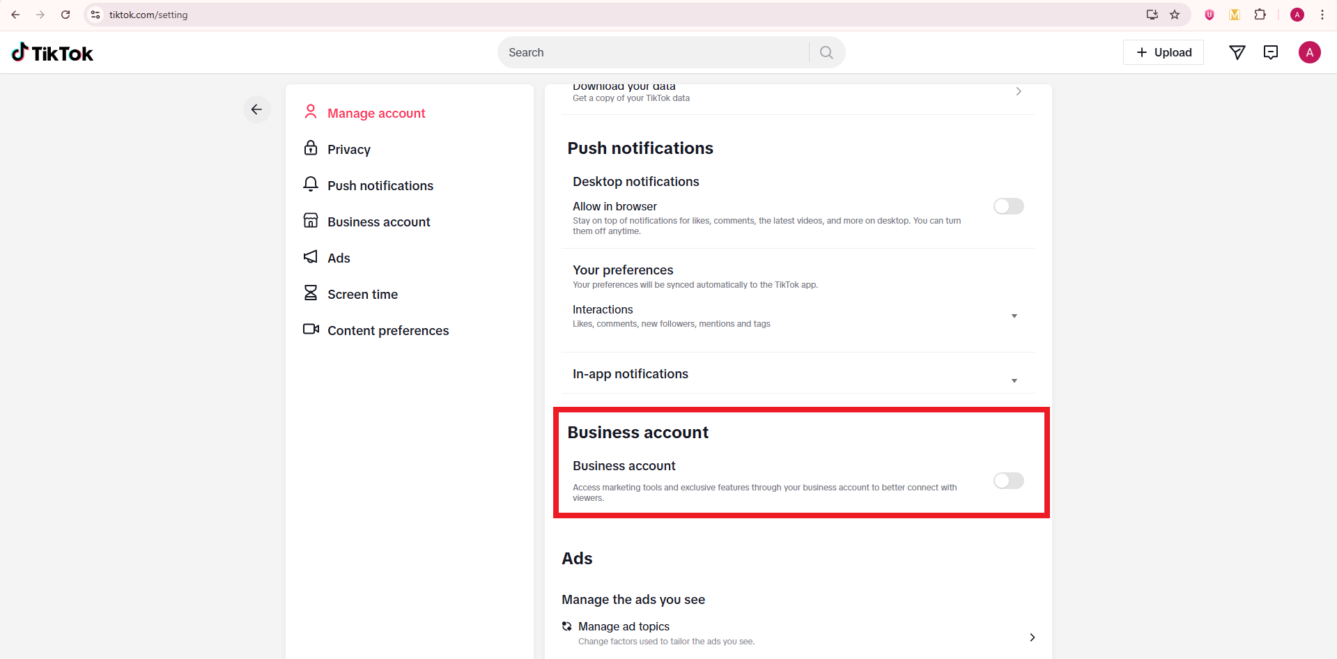1337x659 pixels.
Task: Click the TikTok logo in the header
Action: (52, 52)
